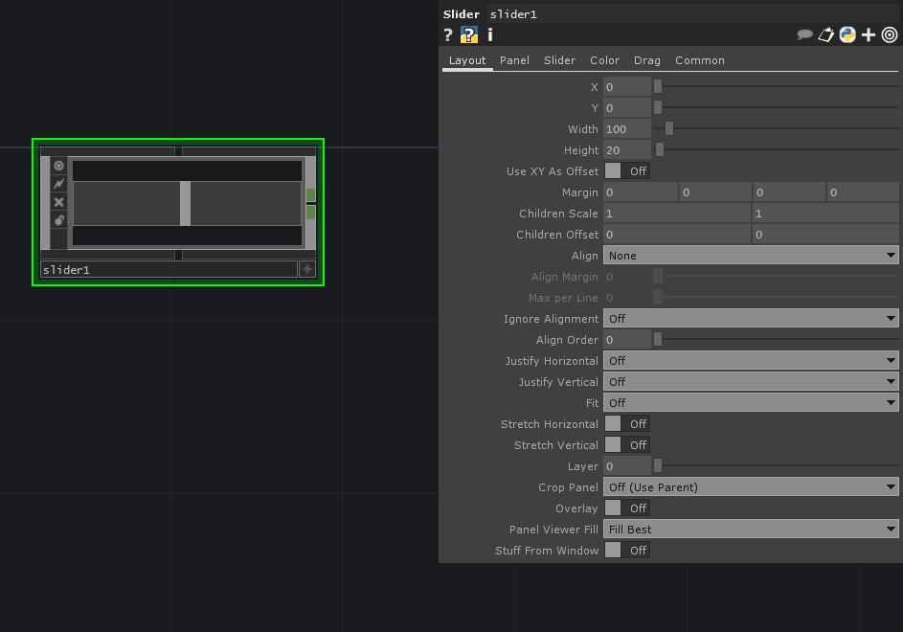903x632 pixels.
Task: Click the bypass X flag on slider1
Action: (59, 202)
